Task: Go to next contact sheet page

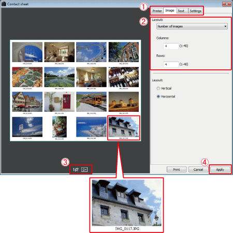Action: click(x=84, y=169)
